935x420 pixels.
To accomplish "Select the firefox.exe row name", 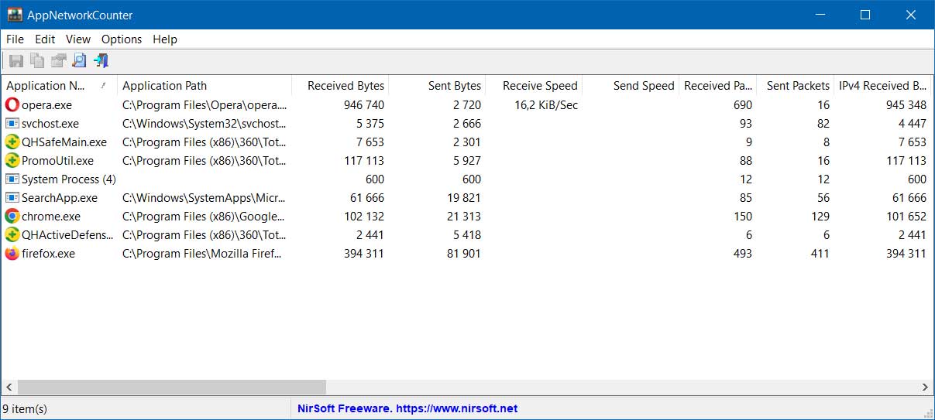I will (48, 253).
